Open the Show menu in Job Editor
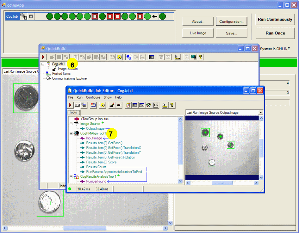 [x=108, y=97]
